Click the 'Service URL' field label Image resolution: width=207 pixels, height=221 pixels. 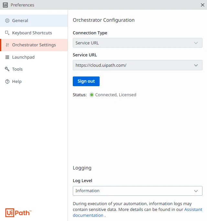click(85, 55)
